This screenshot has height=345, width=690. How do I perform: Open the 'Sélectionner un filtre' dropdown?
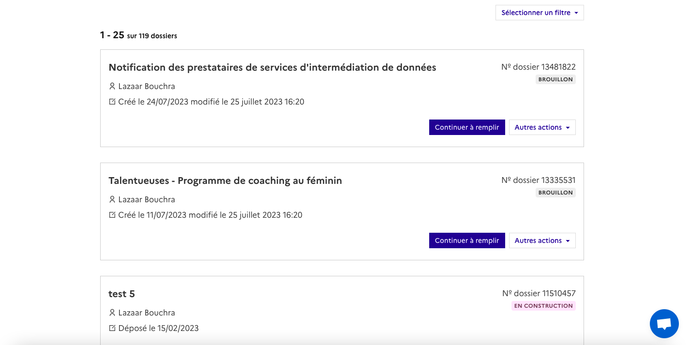tap(540, 13)
